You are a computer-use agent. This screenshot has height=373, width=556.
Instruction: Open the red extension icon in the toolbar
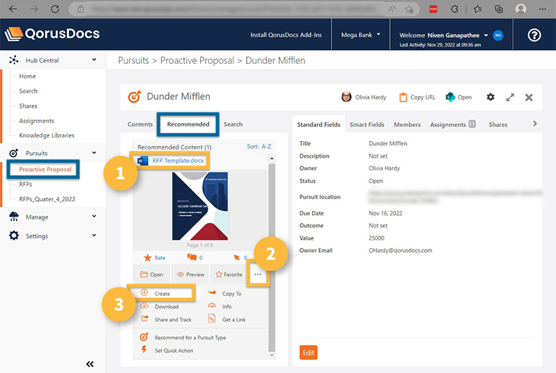(433, 9)
